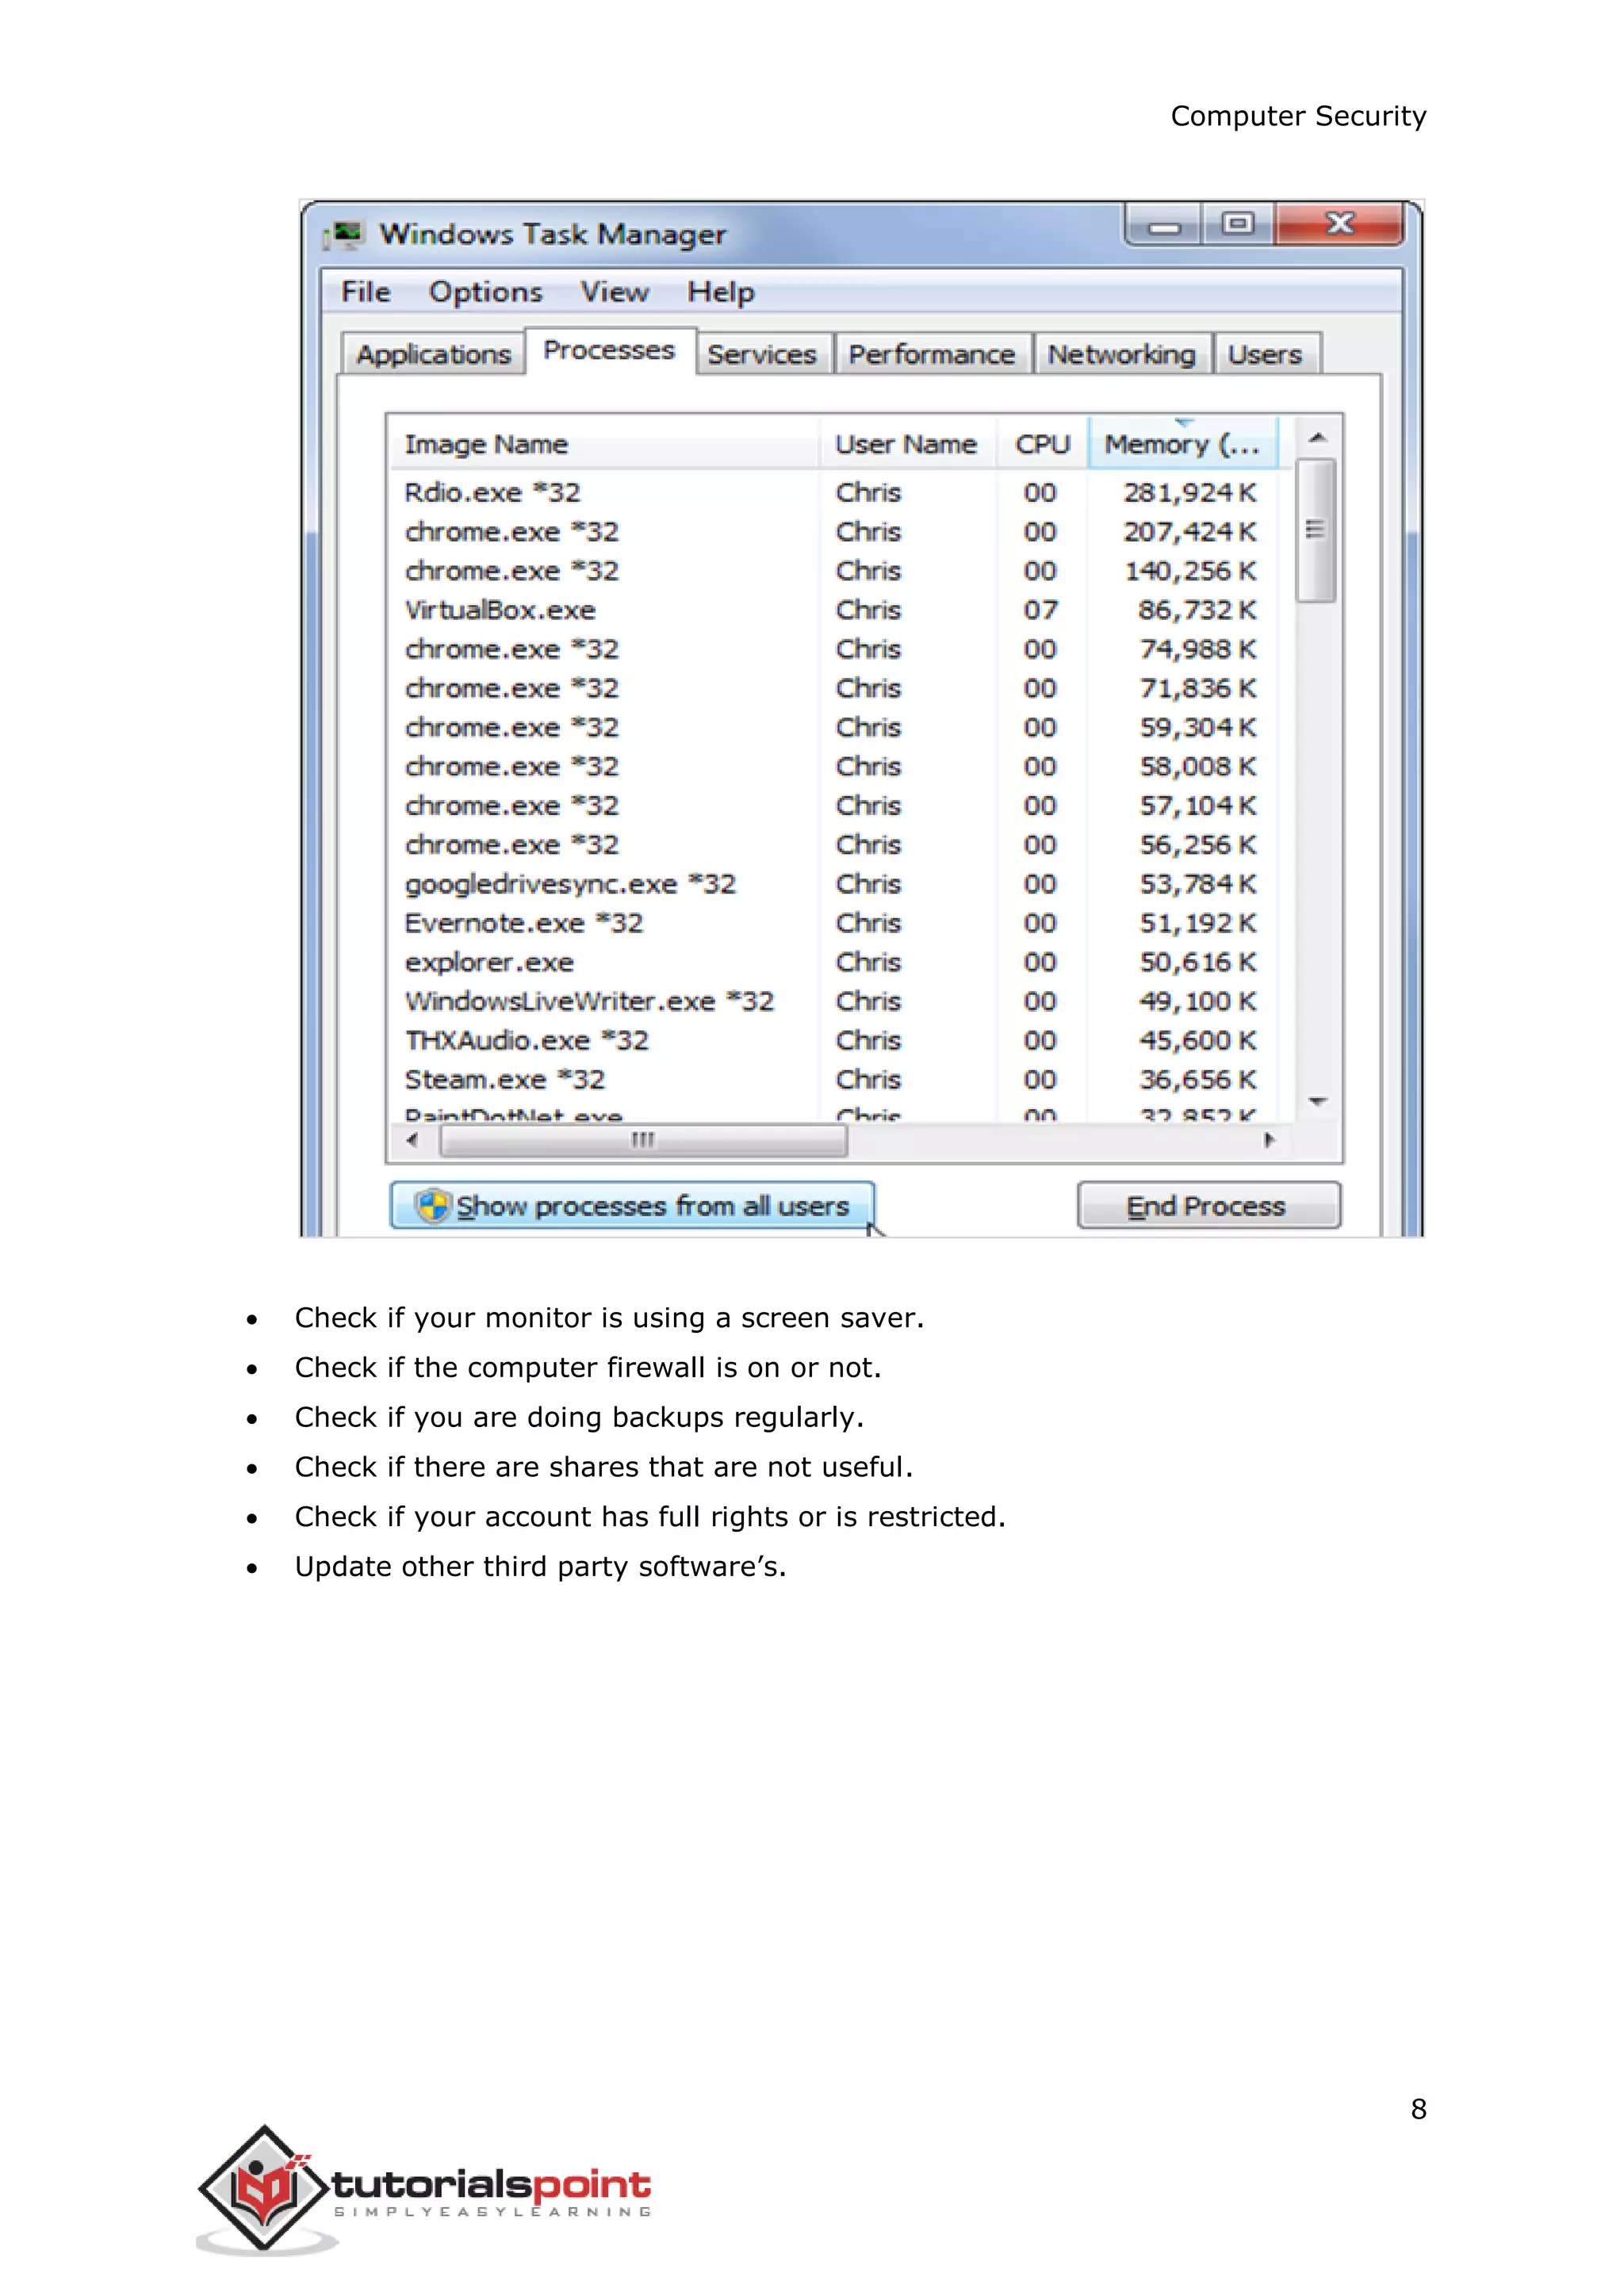
Task: Close the Windows Task Manager window
Action: 1339,224
